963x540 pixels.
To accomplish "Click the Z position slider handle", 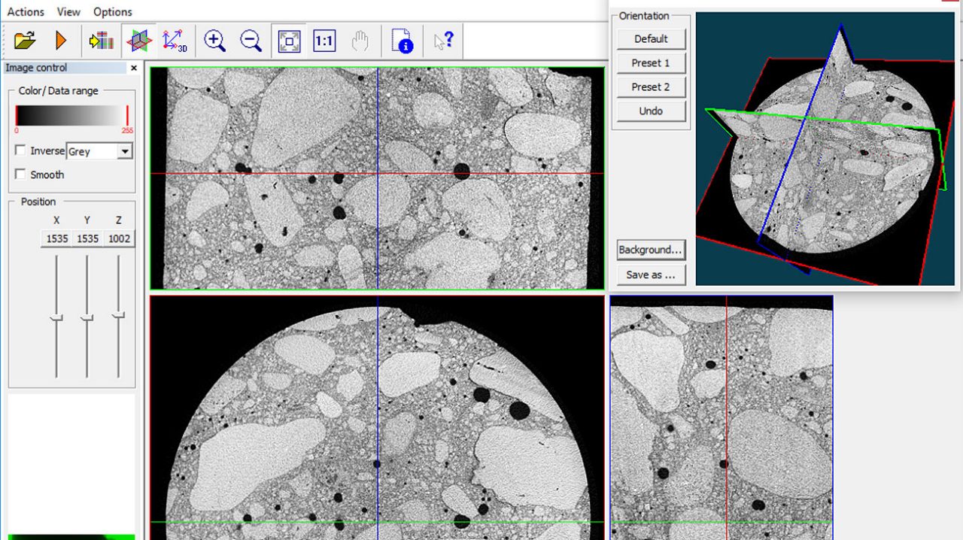I will pos(118,316).
